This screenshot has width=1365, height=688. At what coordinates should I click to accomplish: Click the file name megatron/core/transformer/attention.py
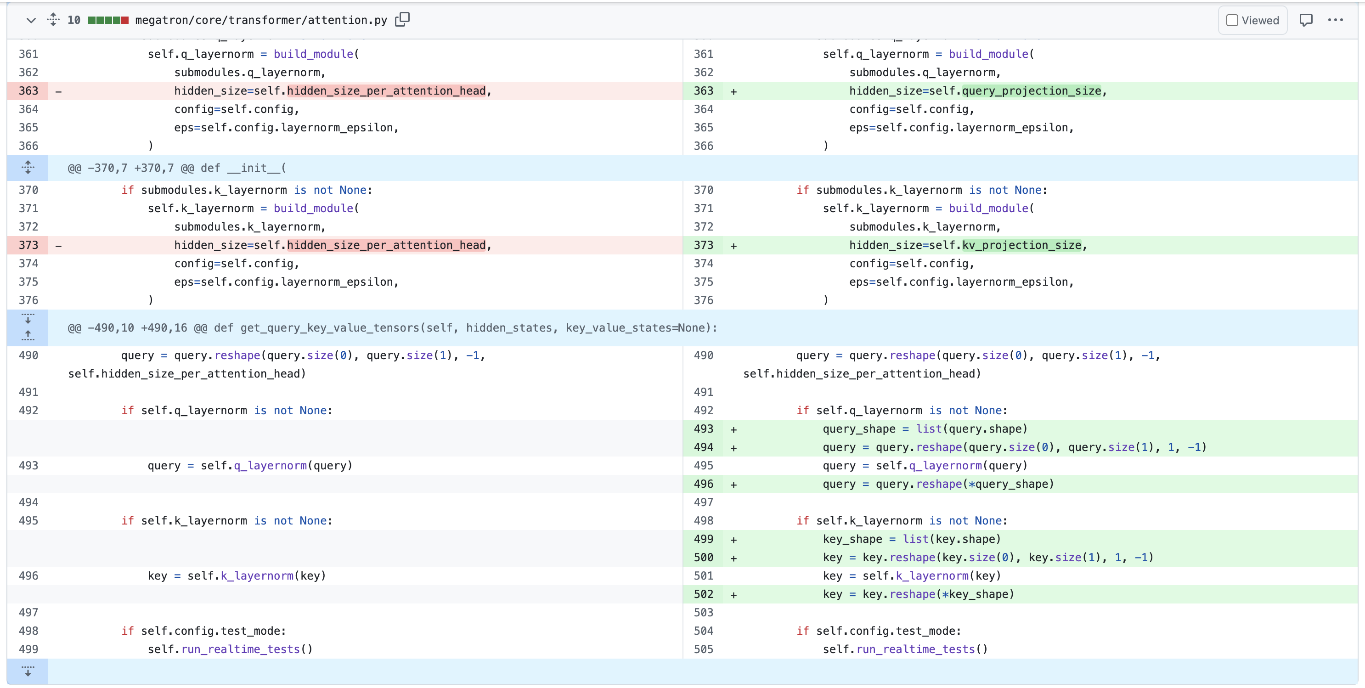click(261, 20)
